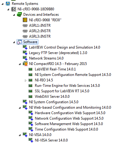Click the Software Management Web Support icon
The width and height of the screenshot is (116, 143).
pos(31,124)
